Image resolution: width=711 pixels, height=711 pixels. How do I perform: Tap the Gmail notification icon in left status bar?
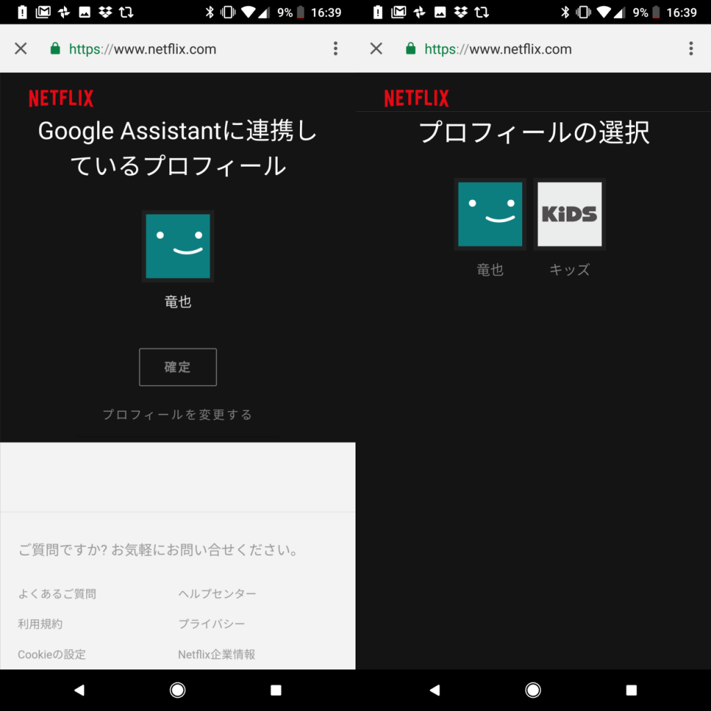pos(43,12)
